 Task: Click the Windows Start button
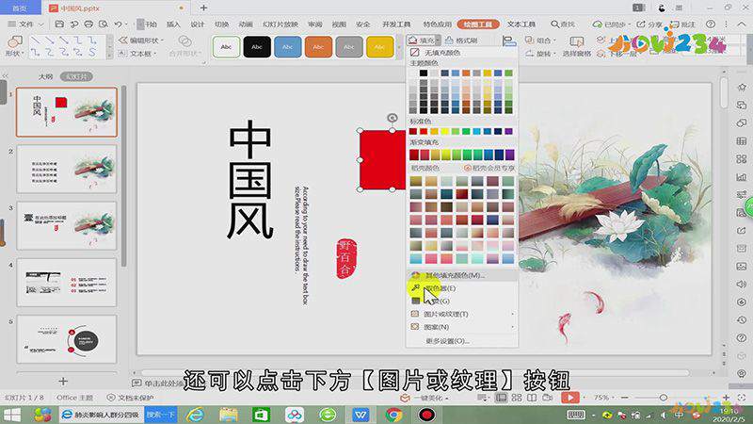click(11, 414)
